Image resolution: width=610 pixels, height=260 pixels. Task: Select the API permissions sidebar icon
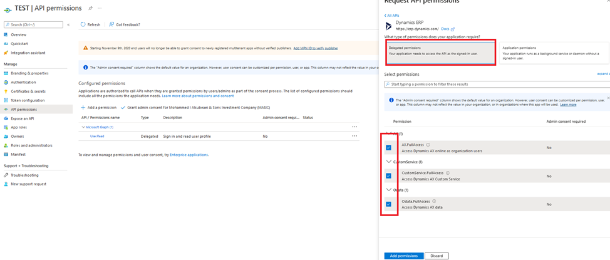click(x=6, y=110)
